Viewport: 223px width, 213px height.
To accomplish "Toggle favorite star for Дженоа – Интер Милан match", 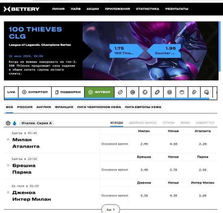I will coord(8,192).
